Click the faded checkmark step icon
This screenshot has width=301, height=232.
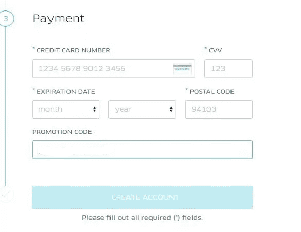tap(6, 194)
